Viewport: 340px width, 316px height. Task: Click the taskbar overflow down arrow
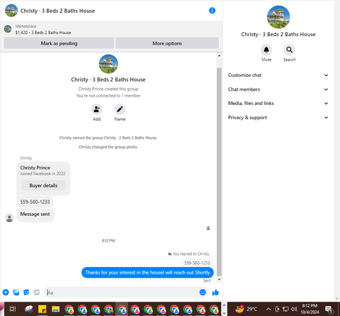224,313
